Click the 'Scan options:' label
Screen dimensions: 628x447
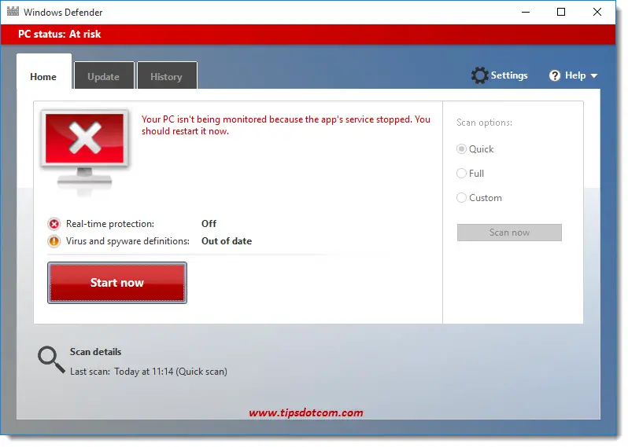(484, 123)
